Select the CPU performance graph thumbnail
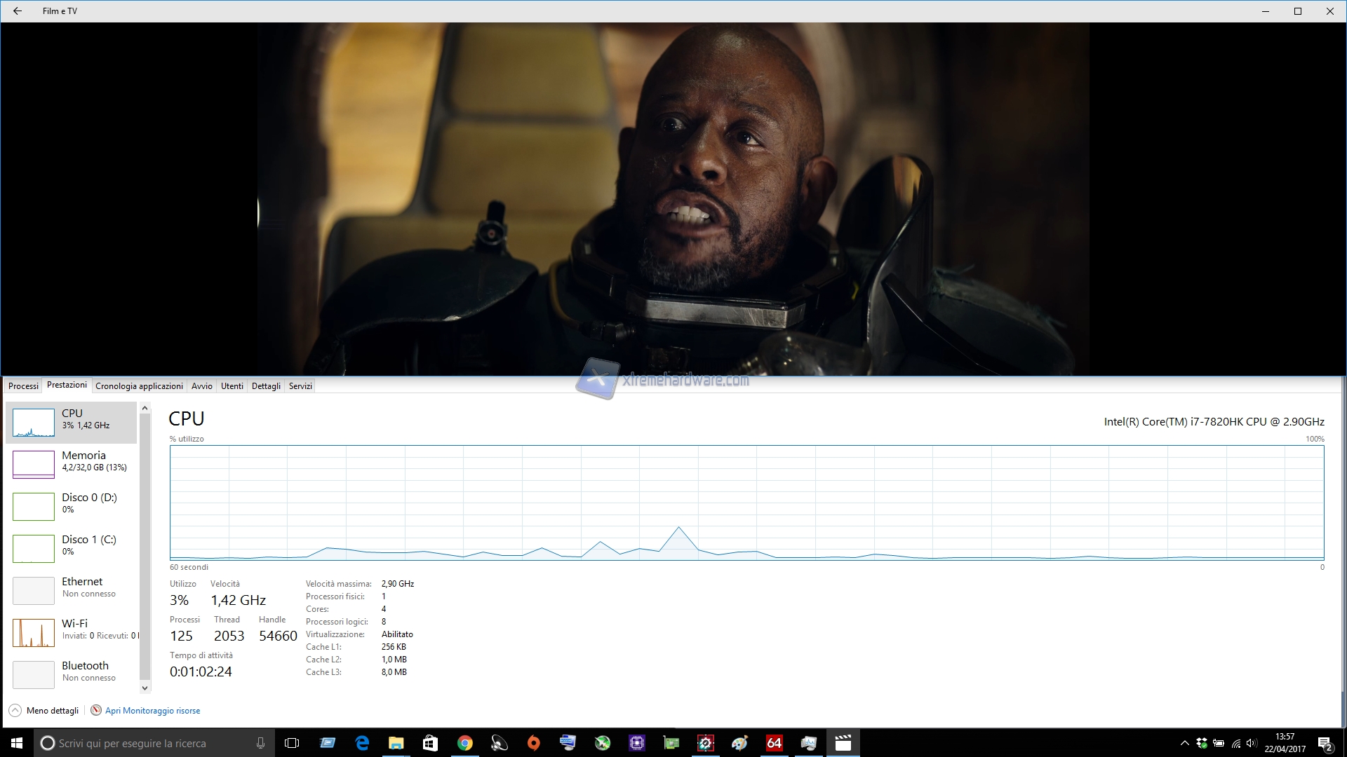This screenshot has height=757, width=1347. click(x=34, y=423)
